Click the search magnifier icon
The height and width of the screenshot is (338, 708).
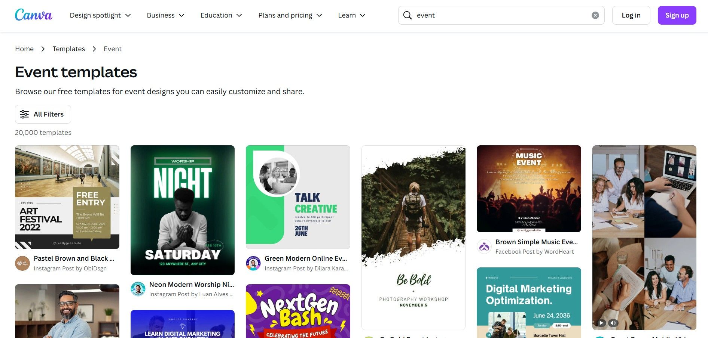point(408,15)
